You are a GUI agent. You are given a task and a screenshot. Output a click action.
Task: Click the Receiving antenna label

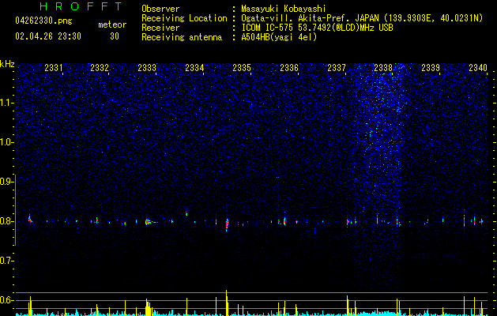(x=182, y=37)
